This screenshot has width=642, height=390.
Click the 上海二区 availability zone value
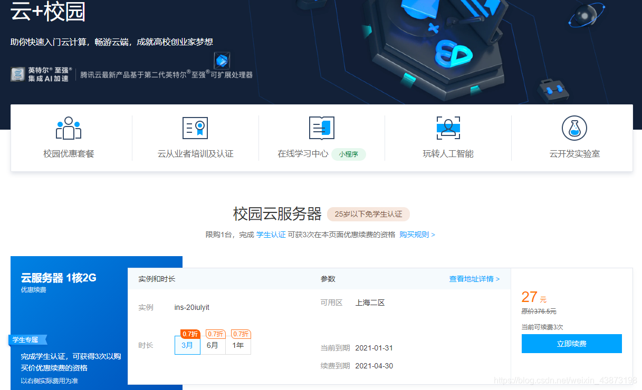coord(370,303)
